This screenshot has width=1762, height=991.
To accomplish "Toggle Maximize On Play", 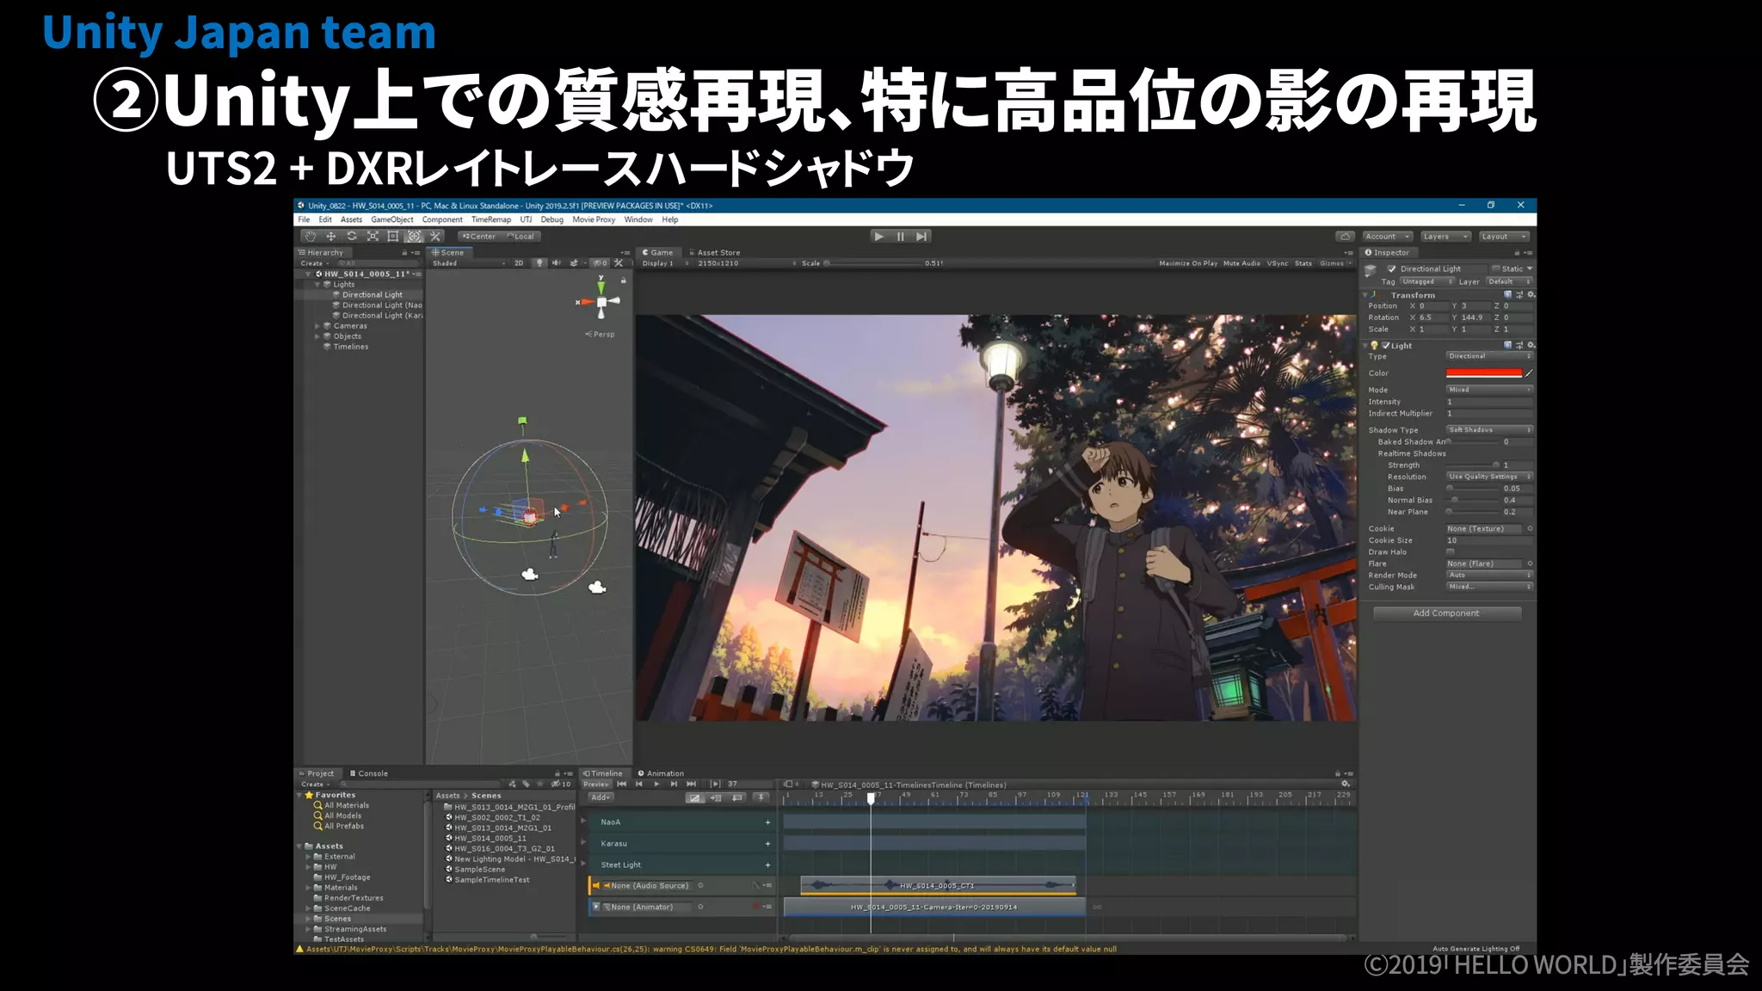I will click(1188, 263).
